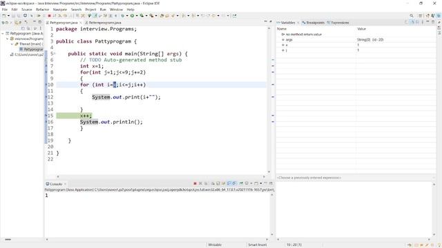Open previously entered expression combo box
Viewport: 442px width, 248px height.
[356, 178]
